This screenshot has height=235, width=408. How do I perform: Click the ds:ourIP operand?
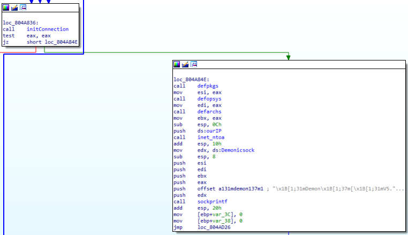point(209,131)
